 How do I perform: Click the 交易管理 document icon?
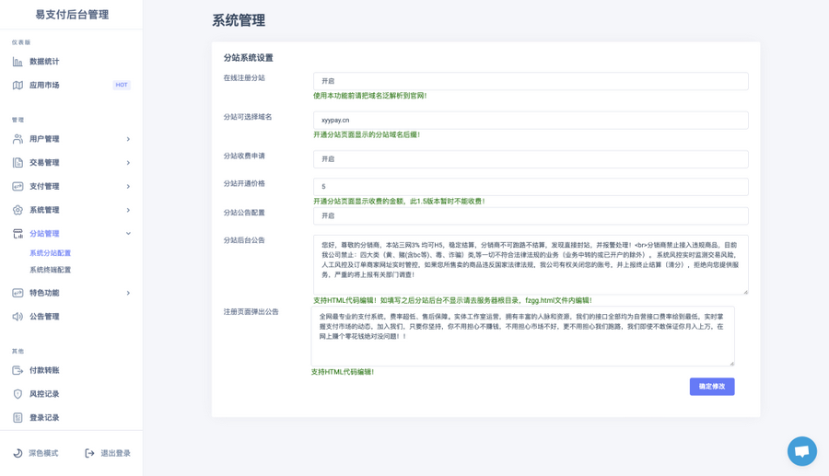point(18,163)
